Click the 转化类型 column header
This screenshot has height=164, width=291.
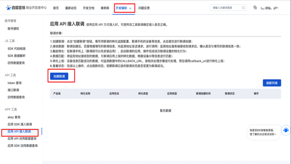click(x=143, y=94)
